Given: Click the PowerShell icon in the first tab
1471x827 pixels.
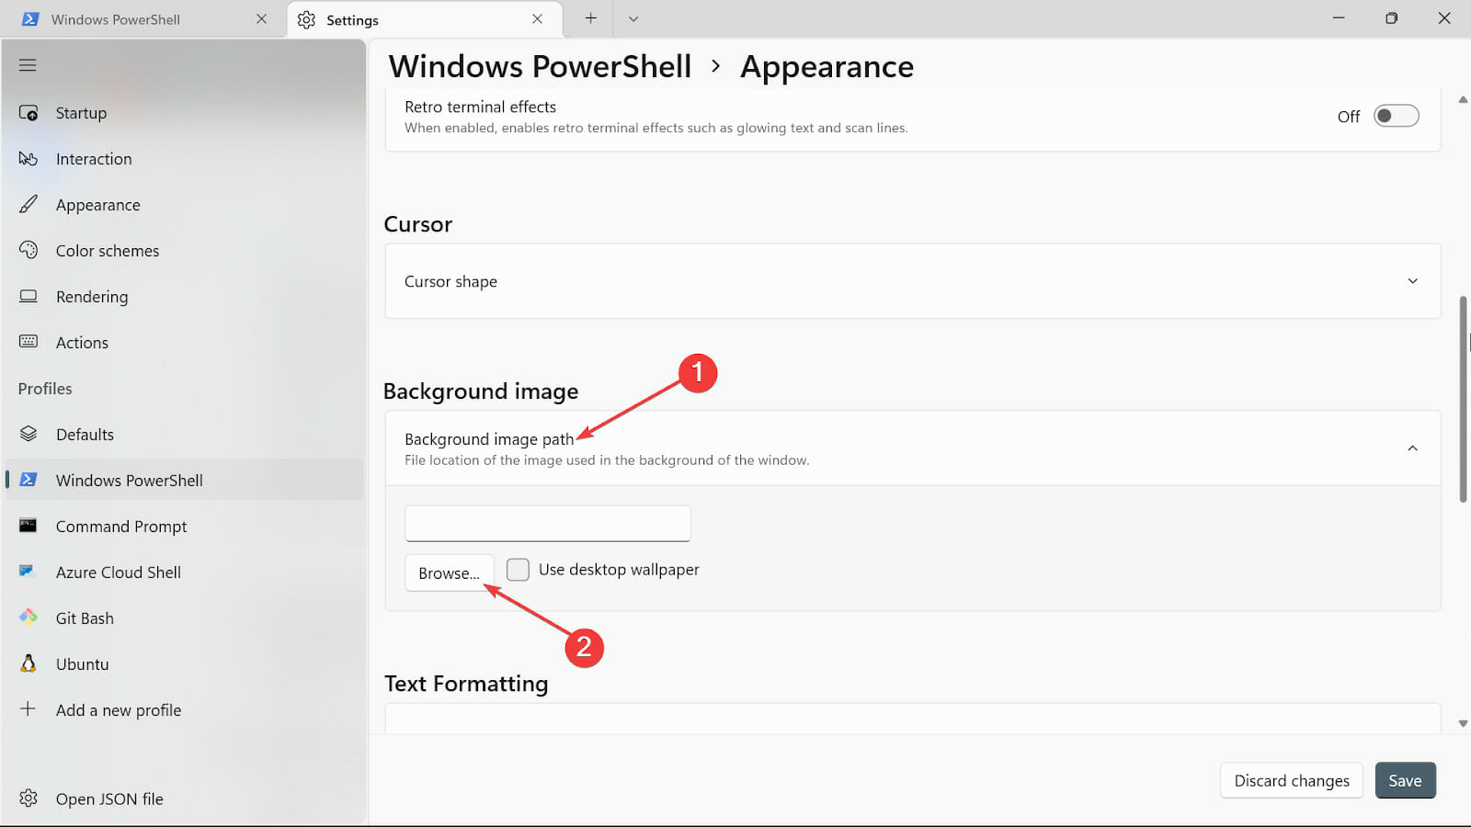Looking at the screenshot, I should pos(30,19).
